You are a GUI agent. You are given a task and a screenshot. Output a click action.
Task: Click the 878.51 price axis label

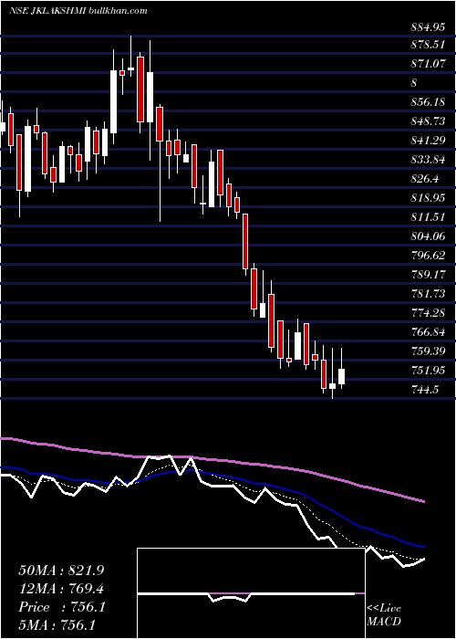coord(428,45)
